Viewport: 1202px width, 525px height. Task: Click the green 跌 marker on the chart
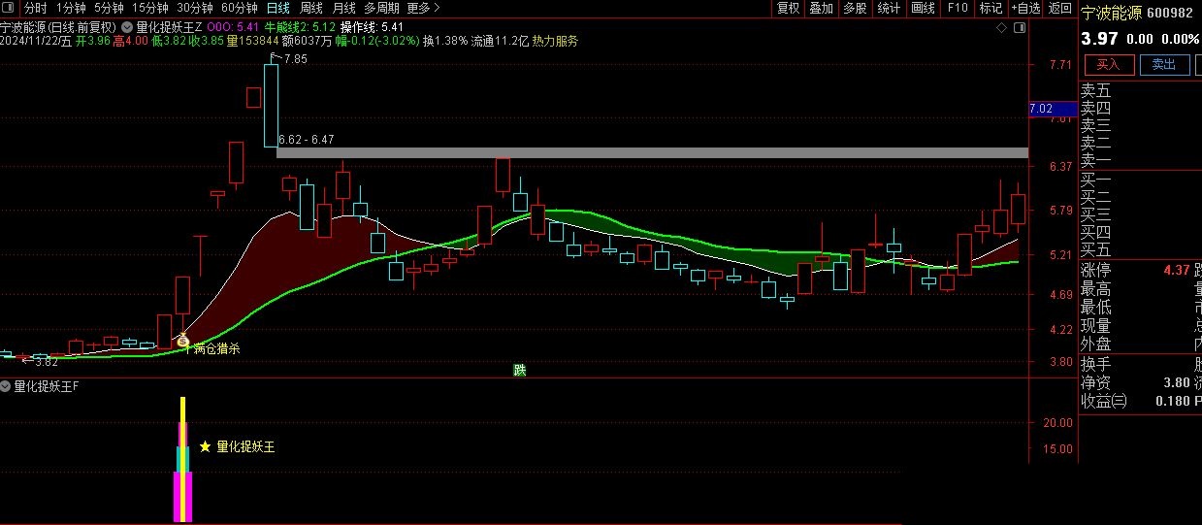[x=520, y=369]
